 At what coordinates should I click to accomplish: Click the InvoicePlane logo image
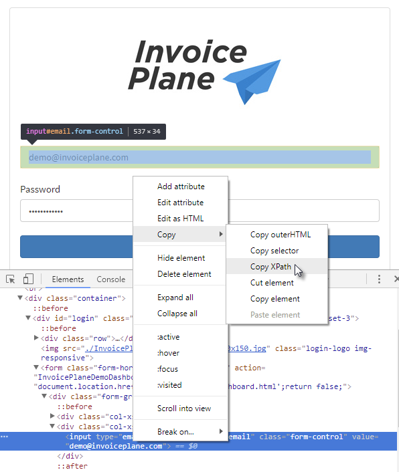204,71
